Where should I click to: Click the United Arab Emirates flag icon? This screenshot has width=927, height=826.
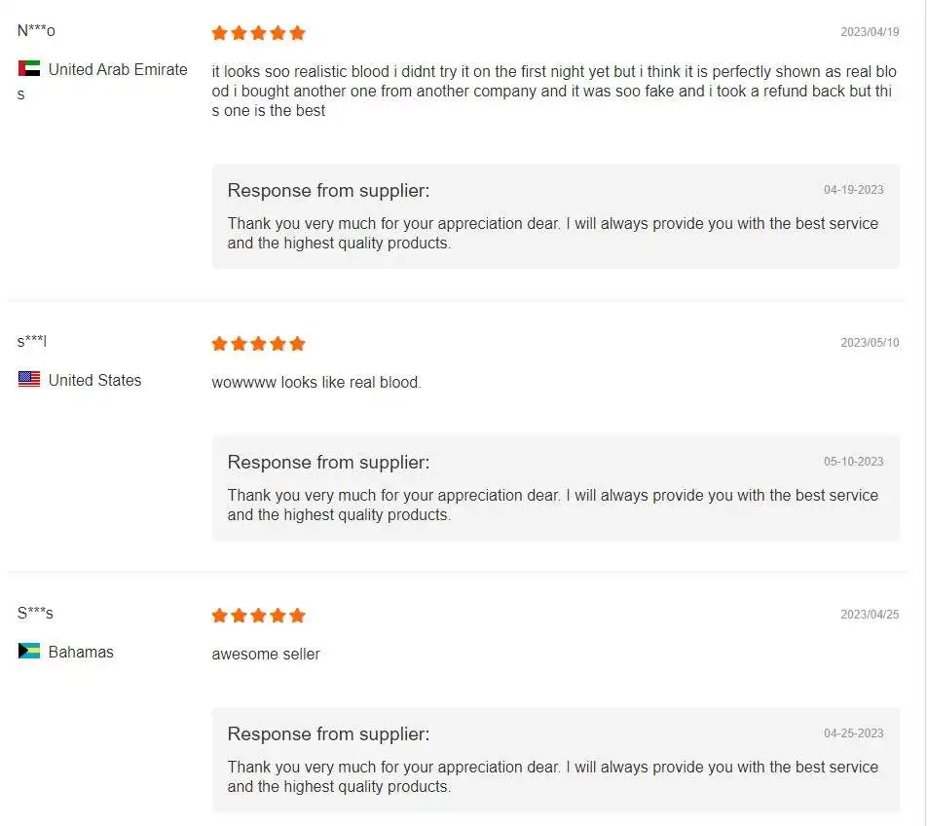click(29, 69)
